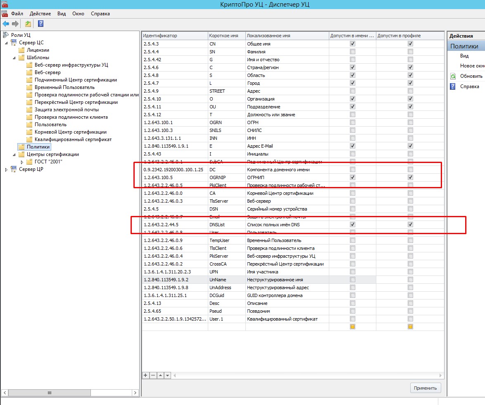
Task: Check STREET Адрес allowed-in-name checkbox
Action: [353, 91]
